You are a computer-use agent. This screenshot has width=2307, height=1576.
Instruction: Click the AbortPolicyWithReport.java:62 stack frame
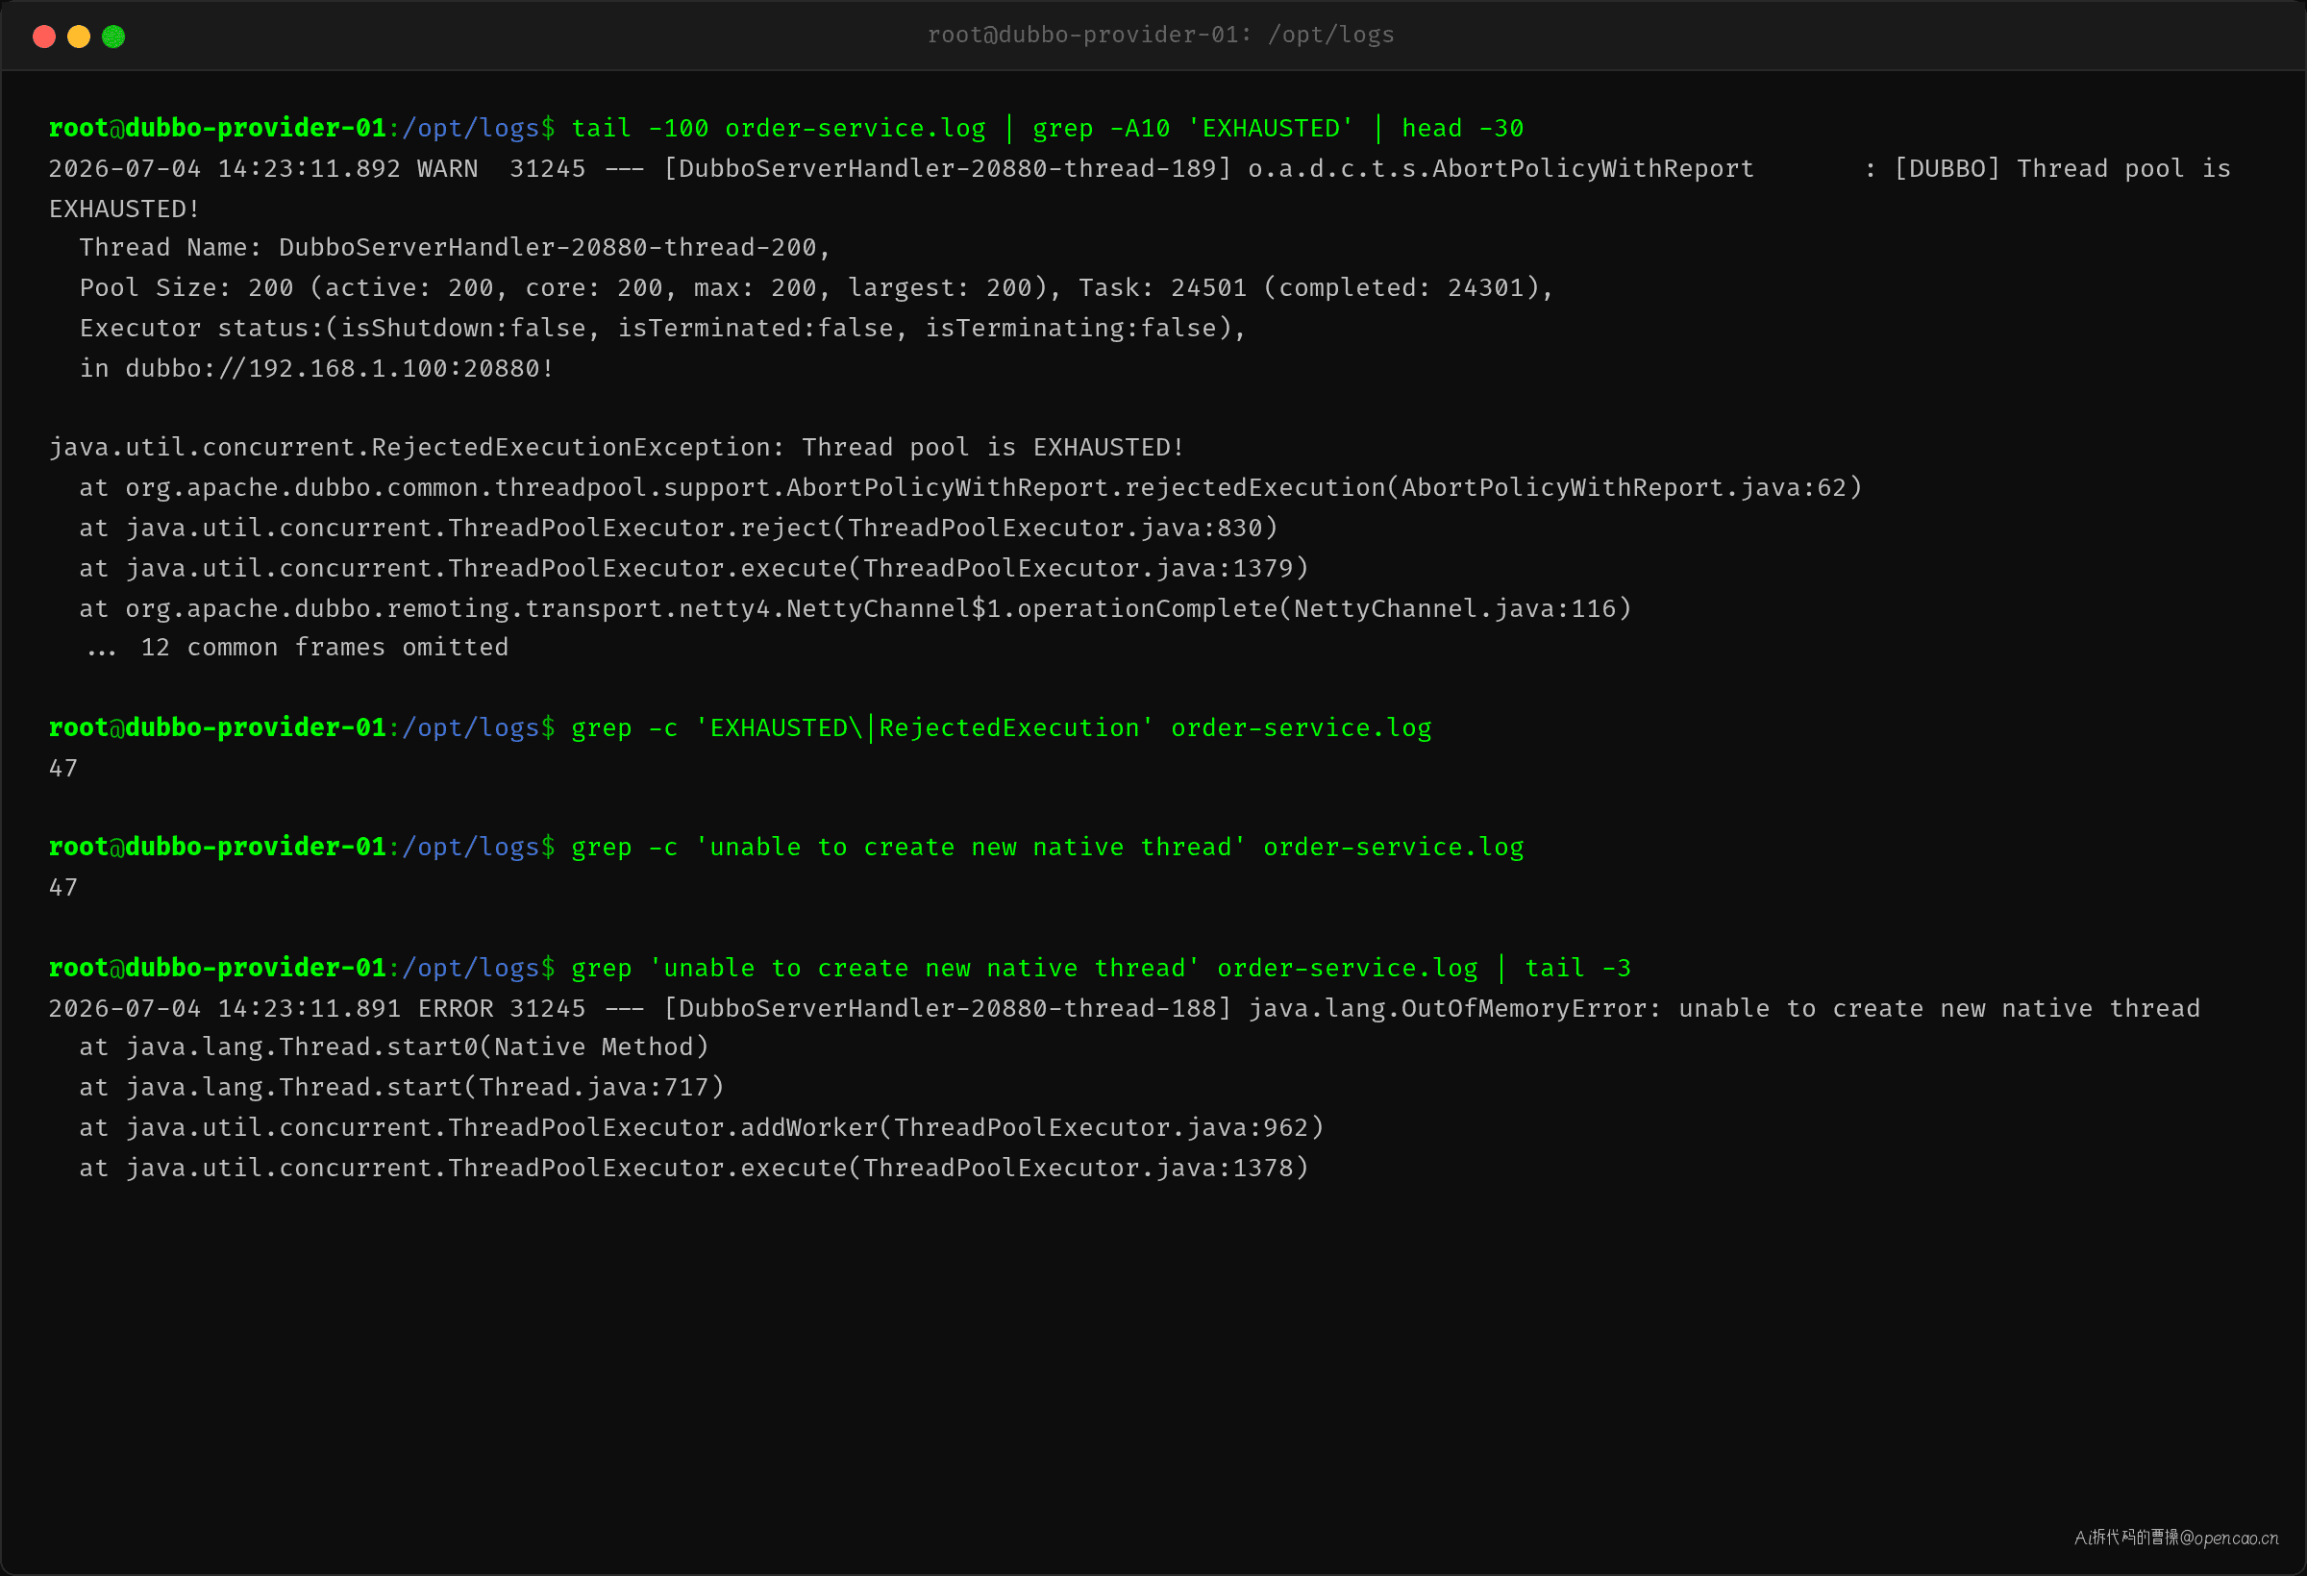[x=971, y=488]
